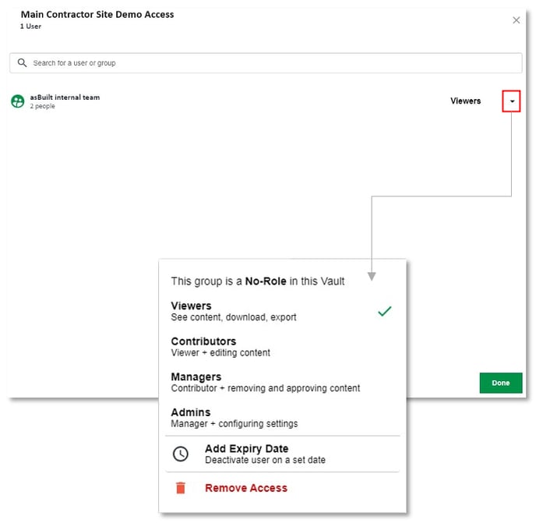
Task: Pick the Managers role option
Action: 282,382
